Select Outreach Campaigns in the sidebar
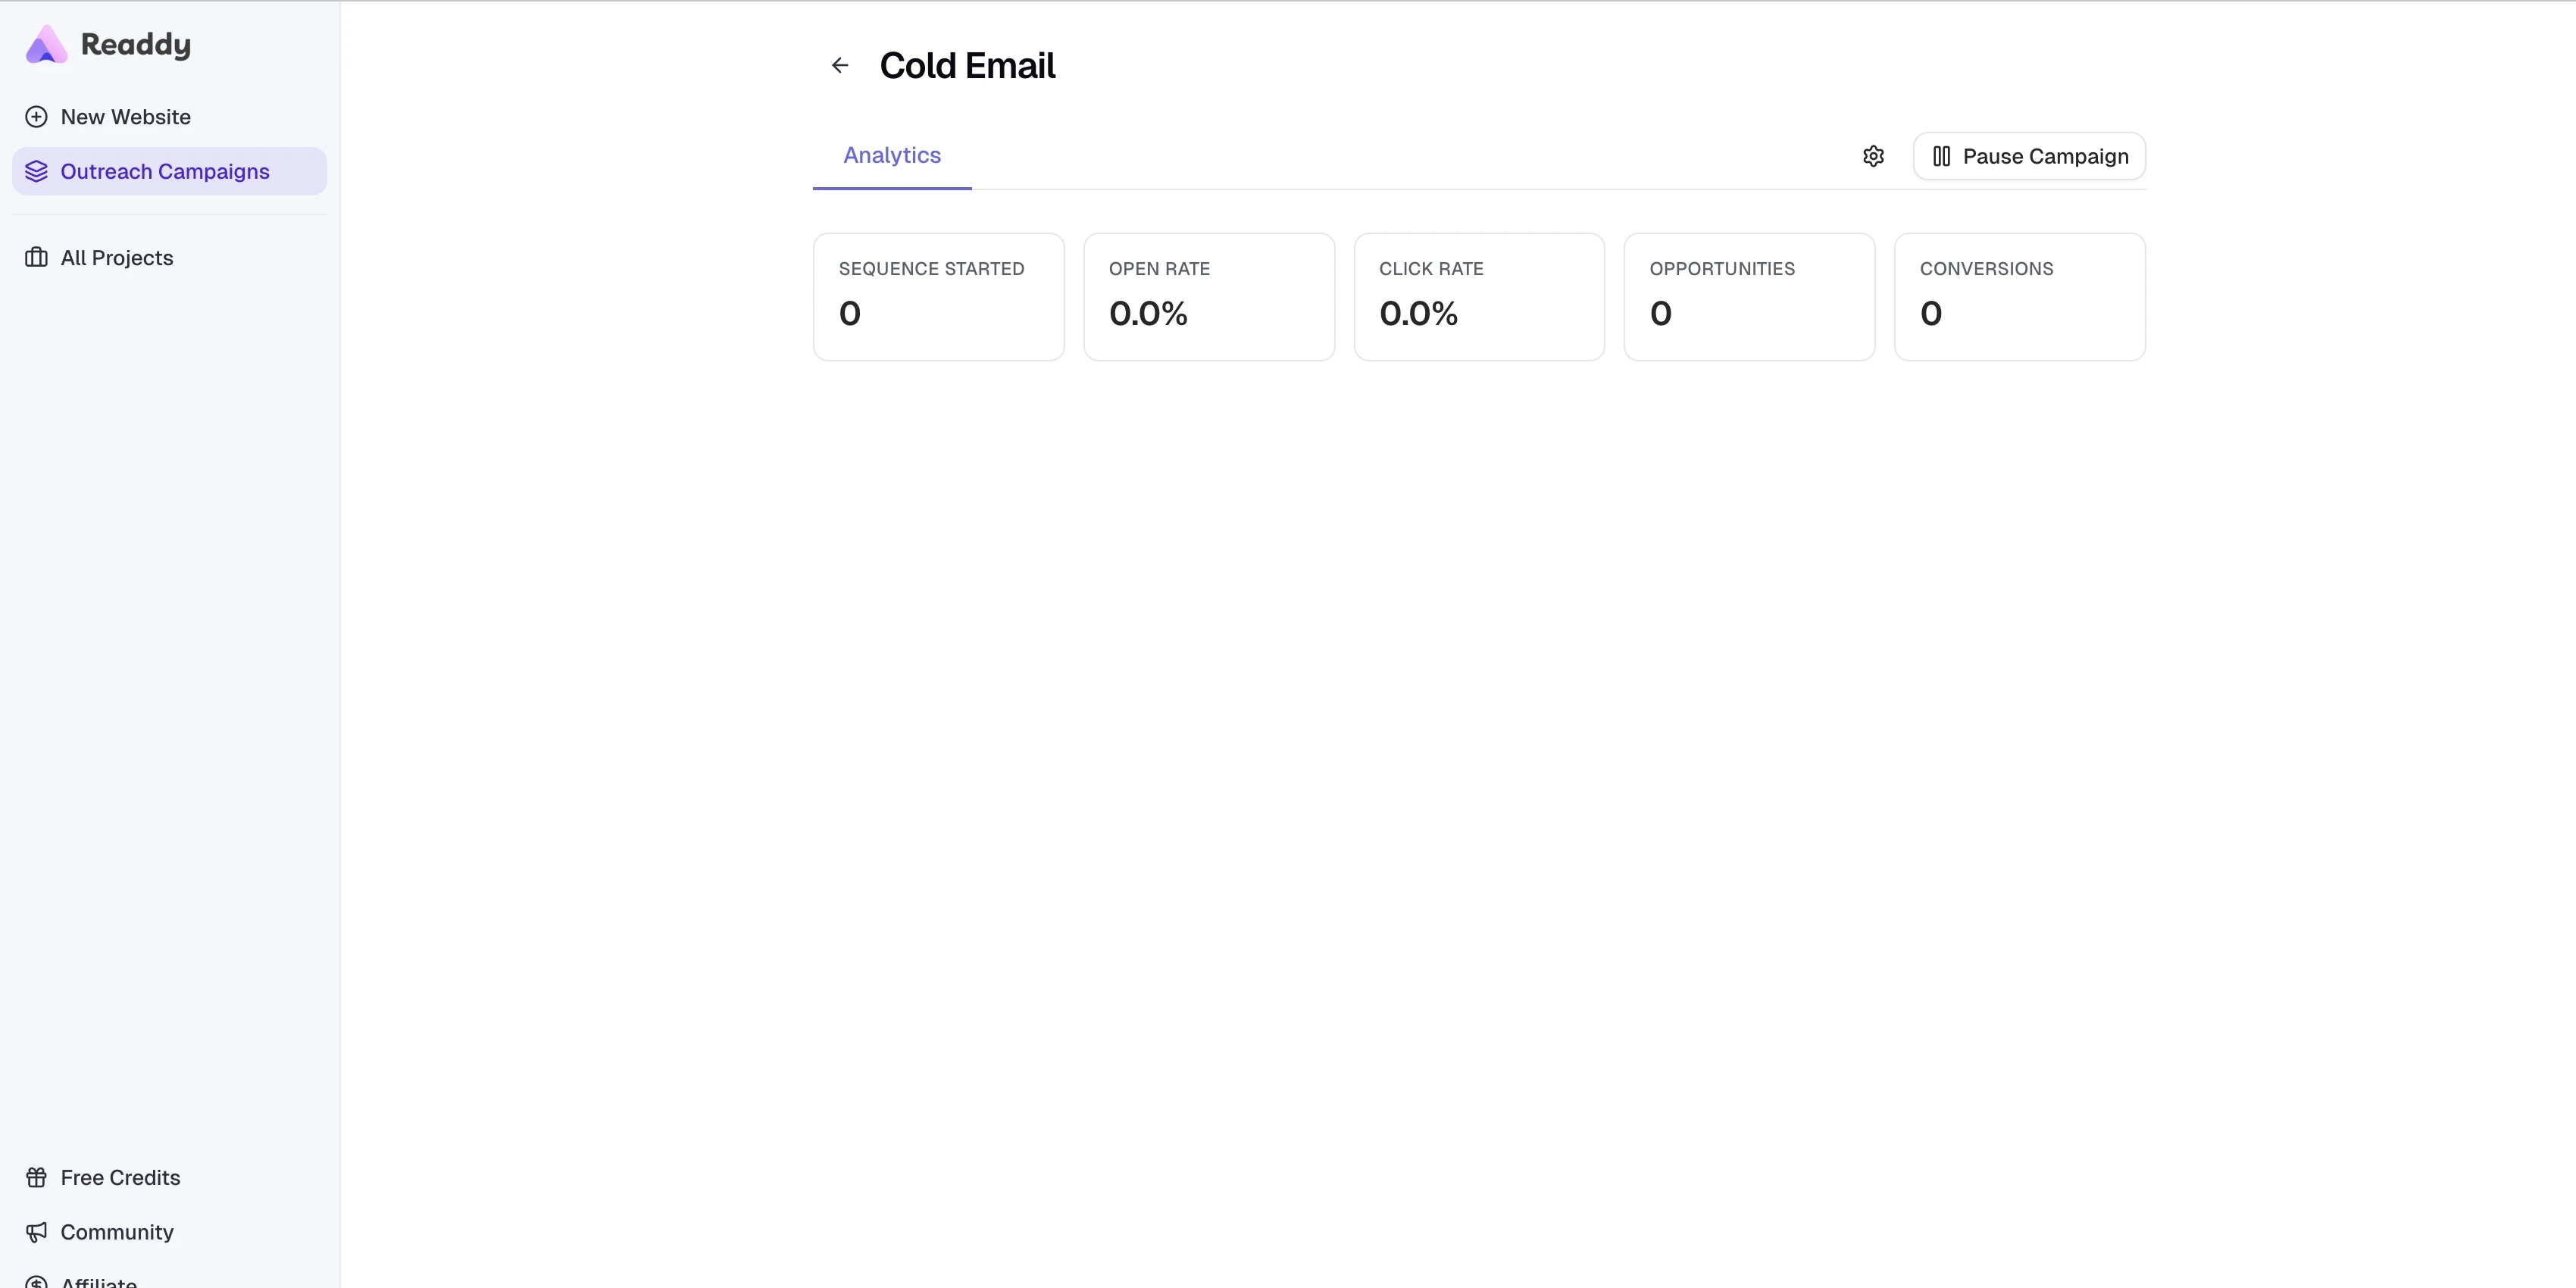 coord(165,171)
